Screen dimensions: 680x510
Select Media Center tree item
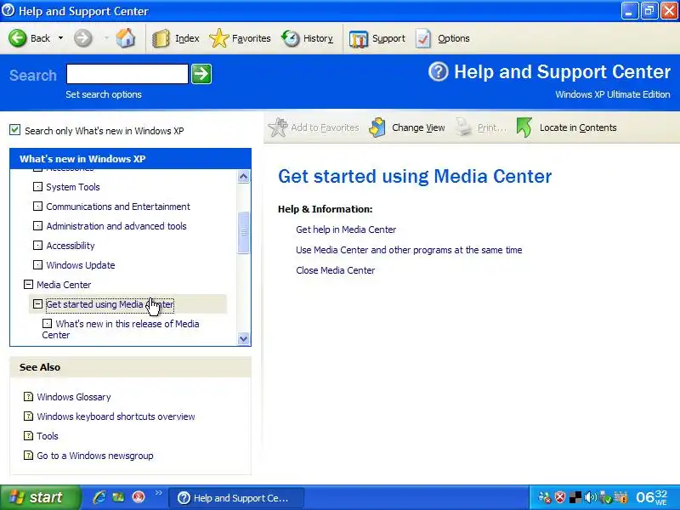coord(64,285)
